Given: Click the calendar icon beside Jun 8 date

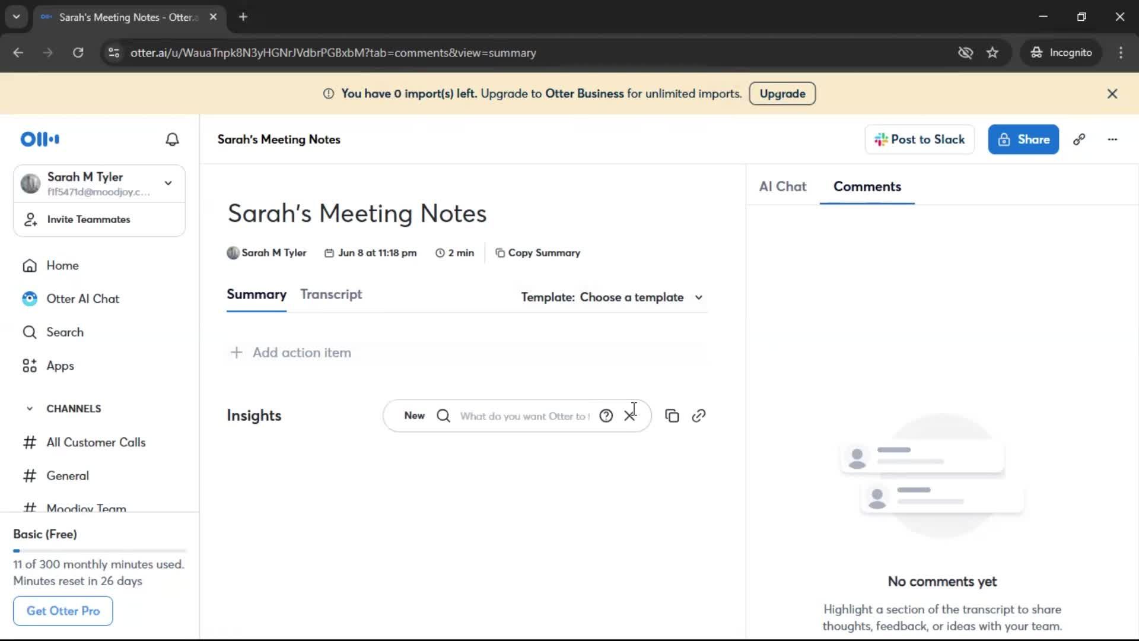Looking at the screenshot, I should (329, 253).
